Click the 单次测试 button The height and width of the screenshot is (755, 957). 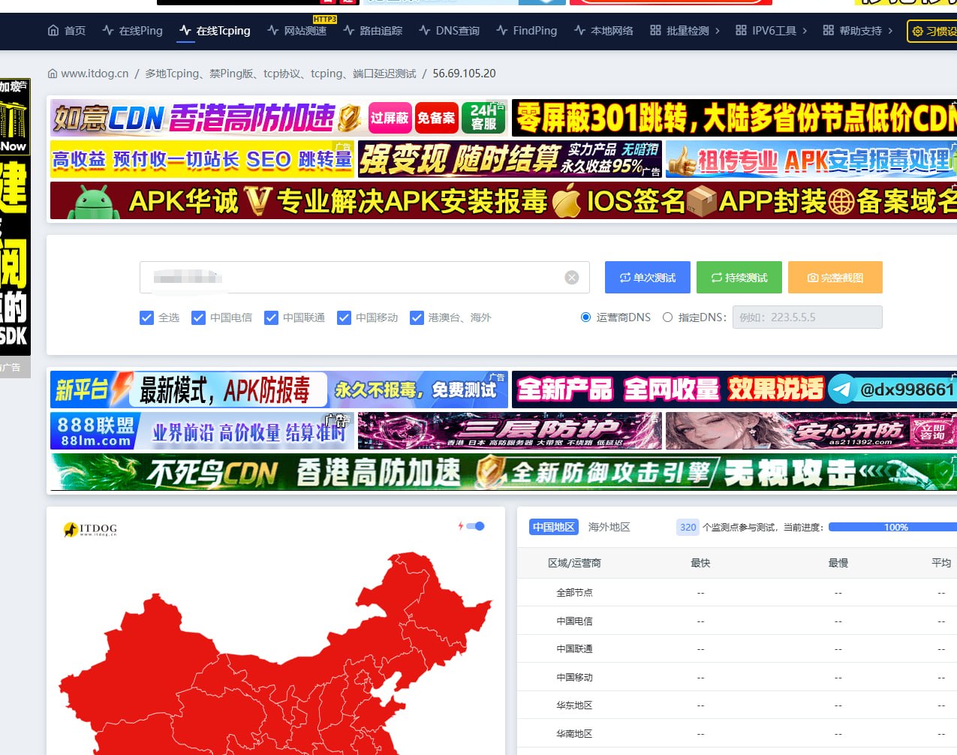coord(647,278)
